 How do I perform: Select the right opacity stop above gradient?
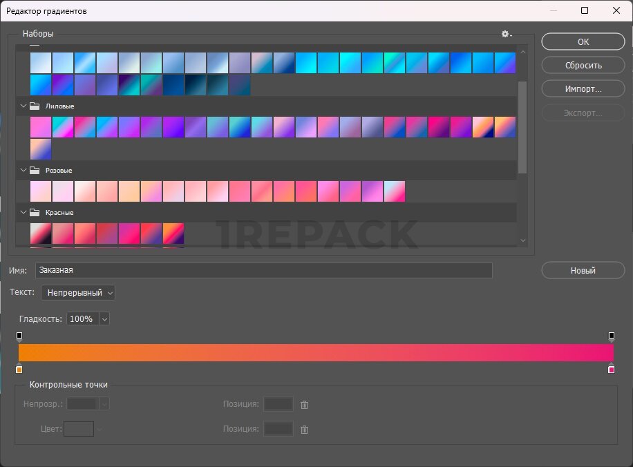click(x=611, y=336)
